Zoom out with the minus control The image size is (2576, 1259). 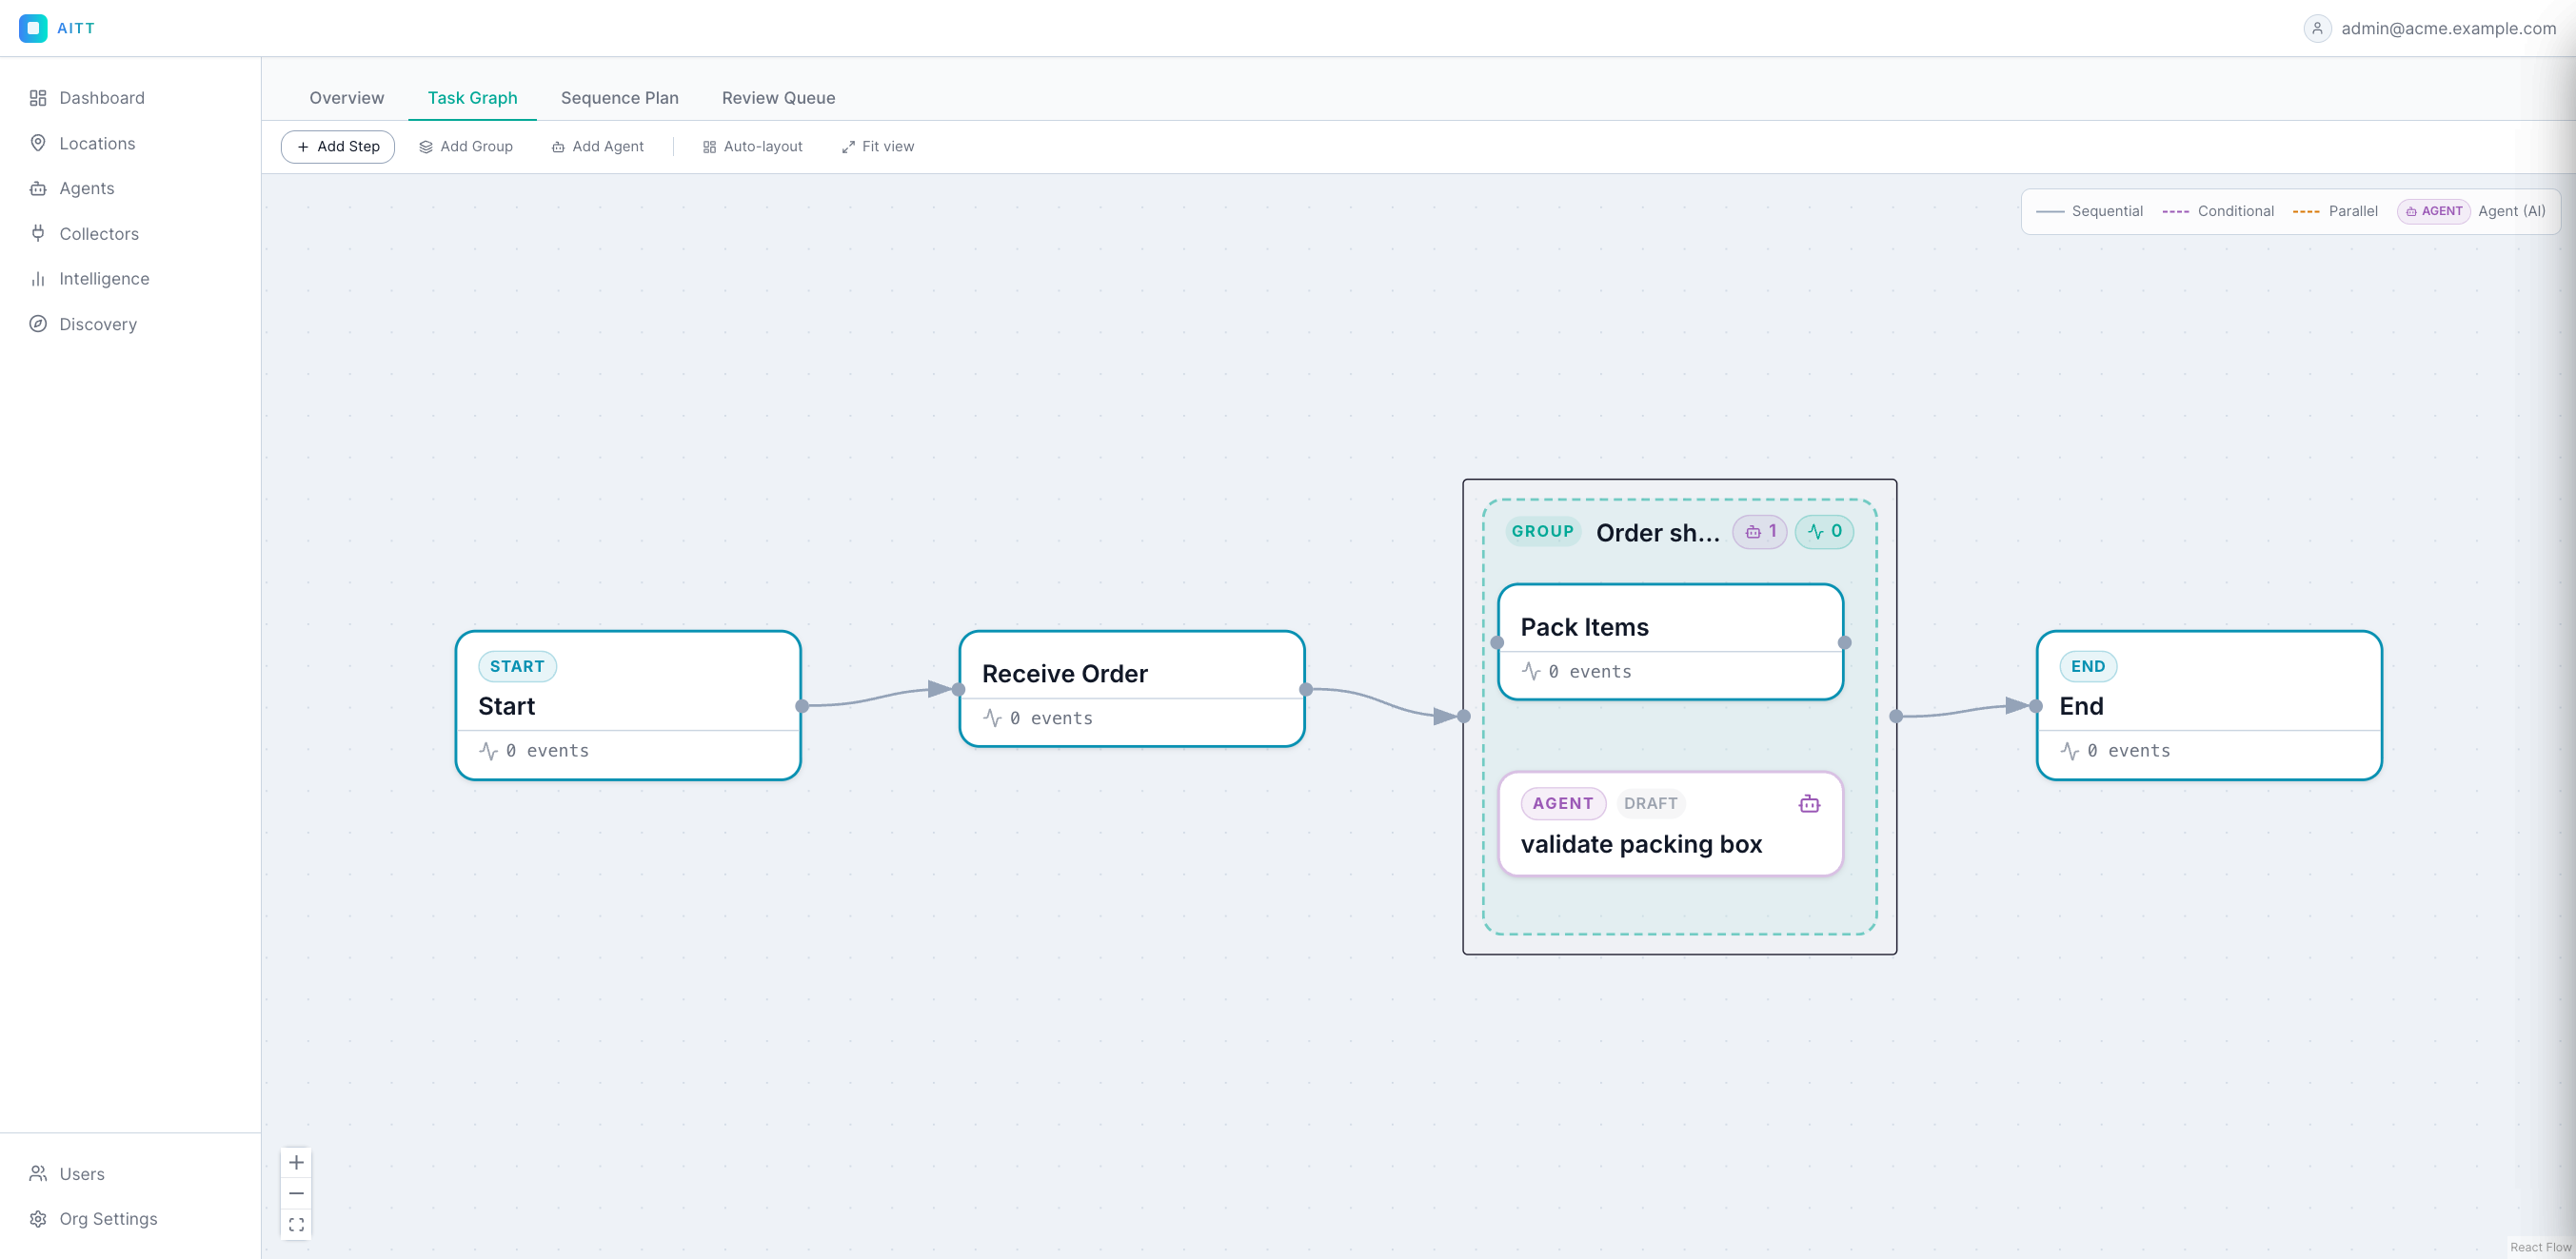click(x=296, y=1193)
